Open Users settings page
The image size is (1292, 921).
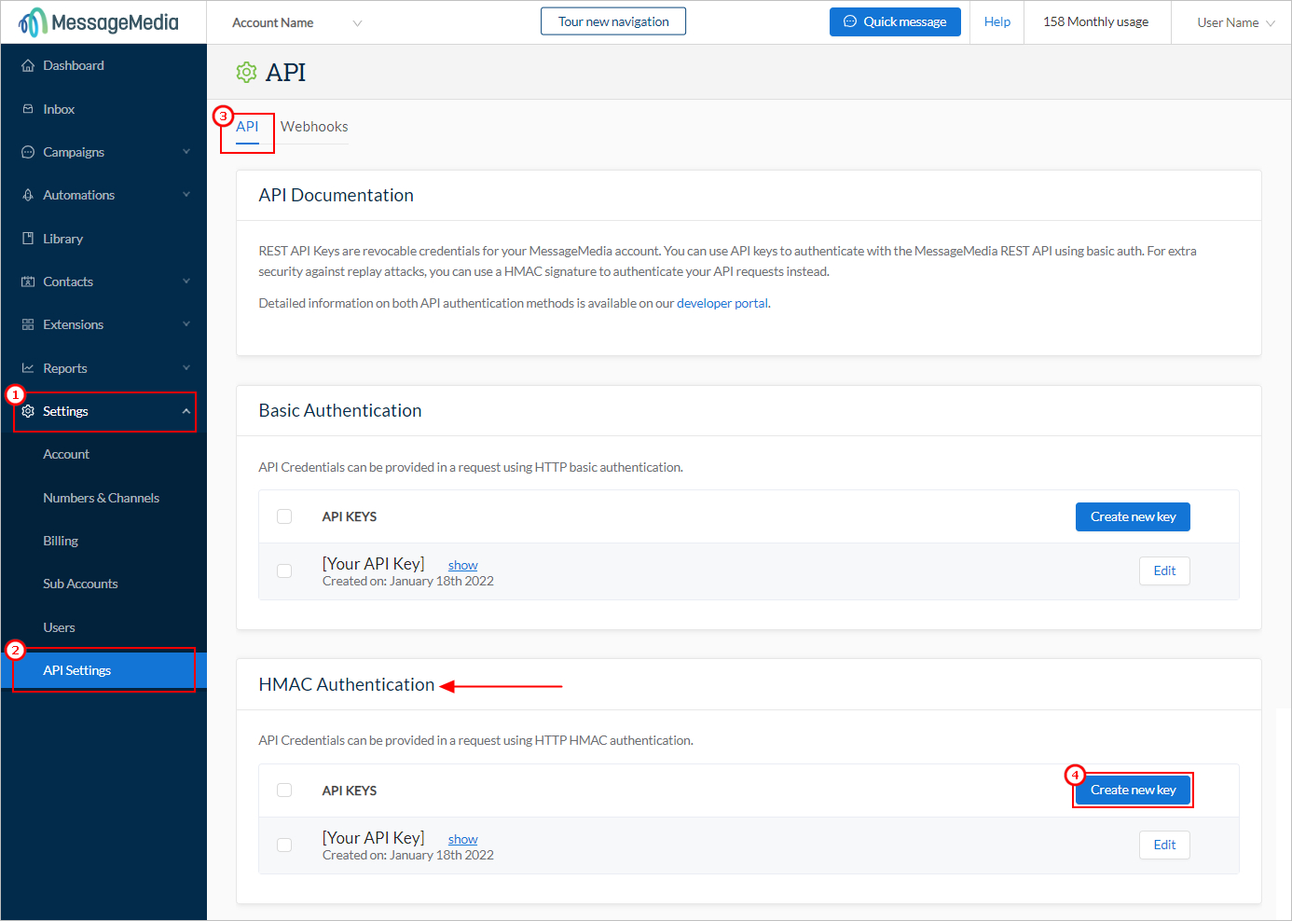(x=59, y=627)
